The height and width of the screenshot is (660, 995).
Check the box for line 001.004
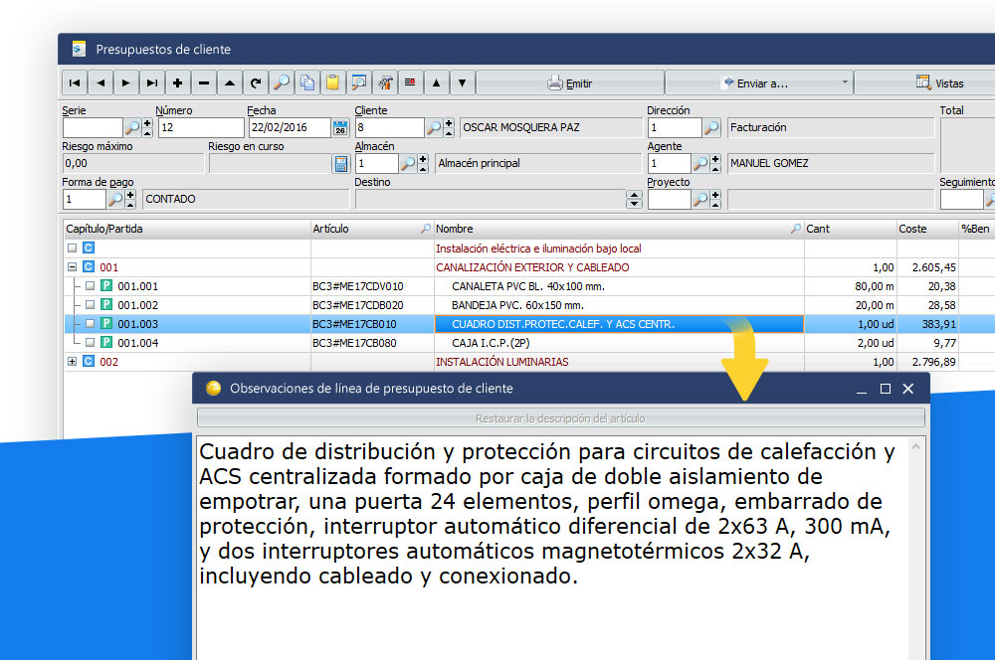coord(90,343)
